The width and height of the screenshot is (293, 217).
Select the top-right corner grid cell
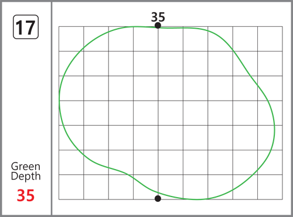[x=270, y=39]
